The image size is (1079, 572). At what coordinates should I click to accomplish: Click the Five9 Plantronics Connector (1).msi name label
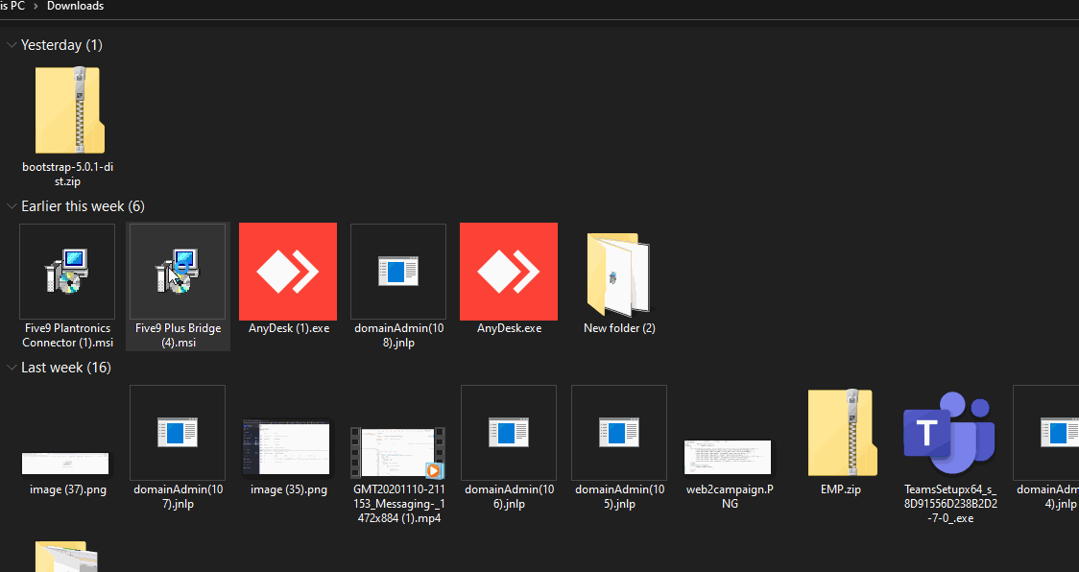coord(67,335)
